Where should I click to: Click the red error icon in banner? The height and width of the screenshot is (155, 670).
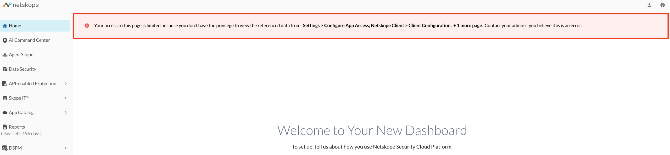[87, 26]
